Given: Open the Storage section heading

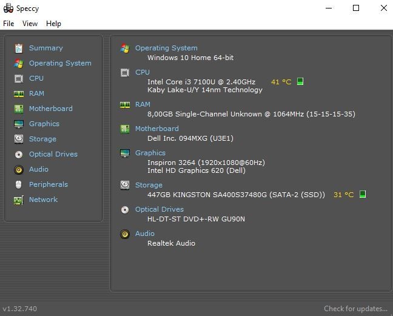Looking at the screenshot, I should point(149,185).
